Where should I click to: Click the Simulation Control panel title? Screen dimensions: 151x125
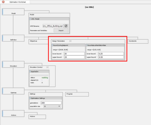tap(36, 67)
